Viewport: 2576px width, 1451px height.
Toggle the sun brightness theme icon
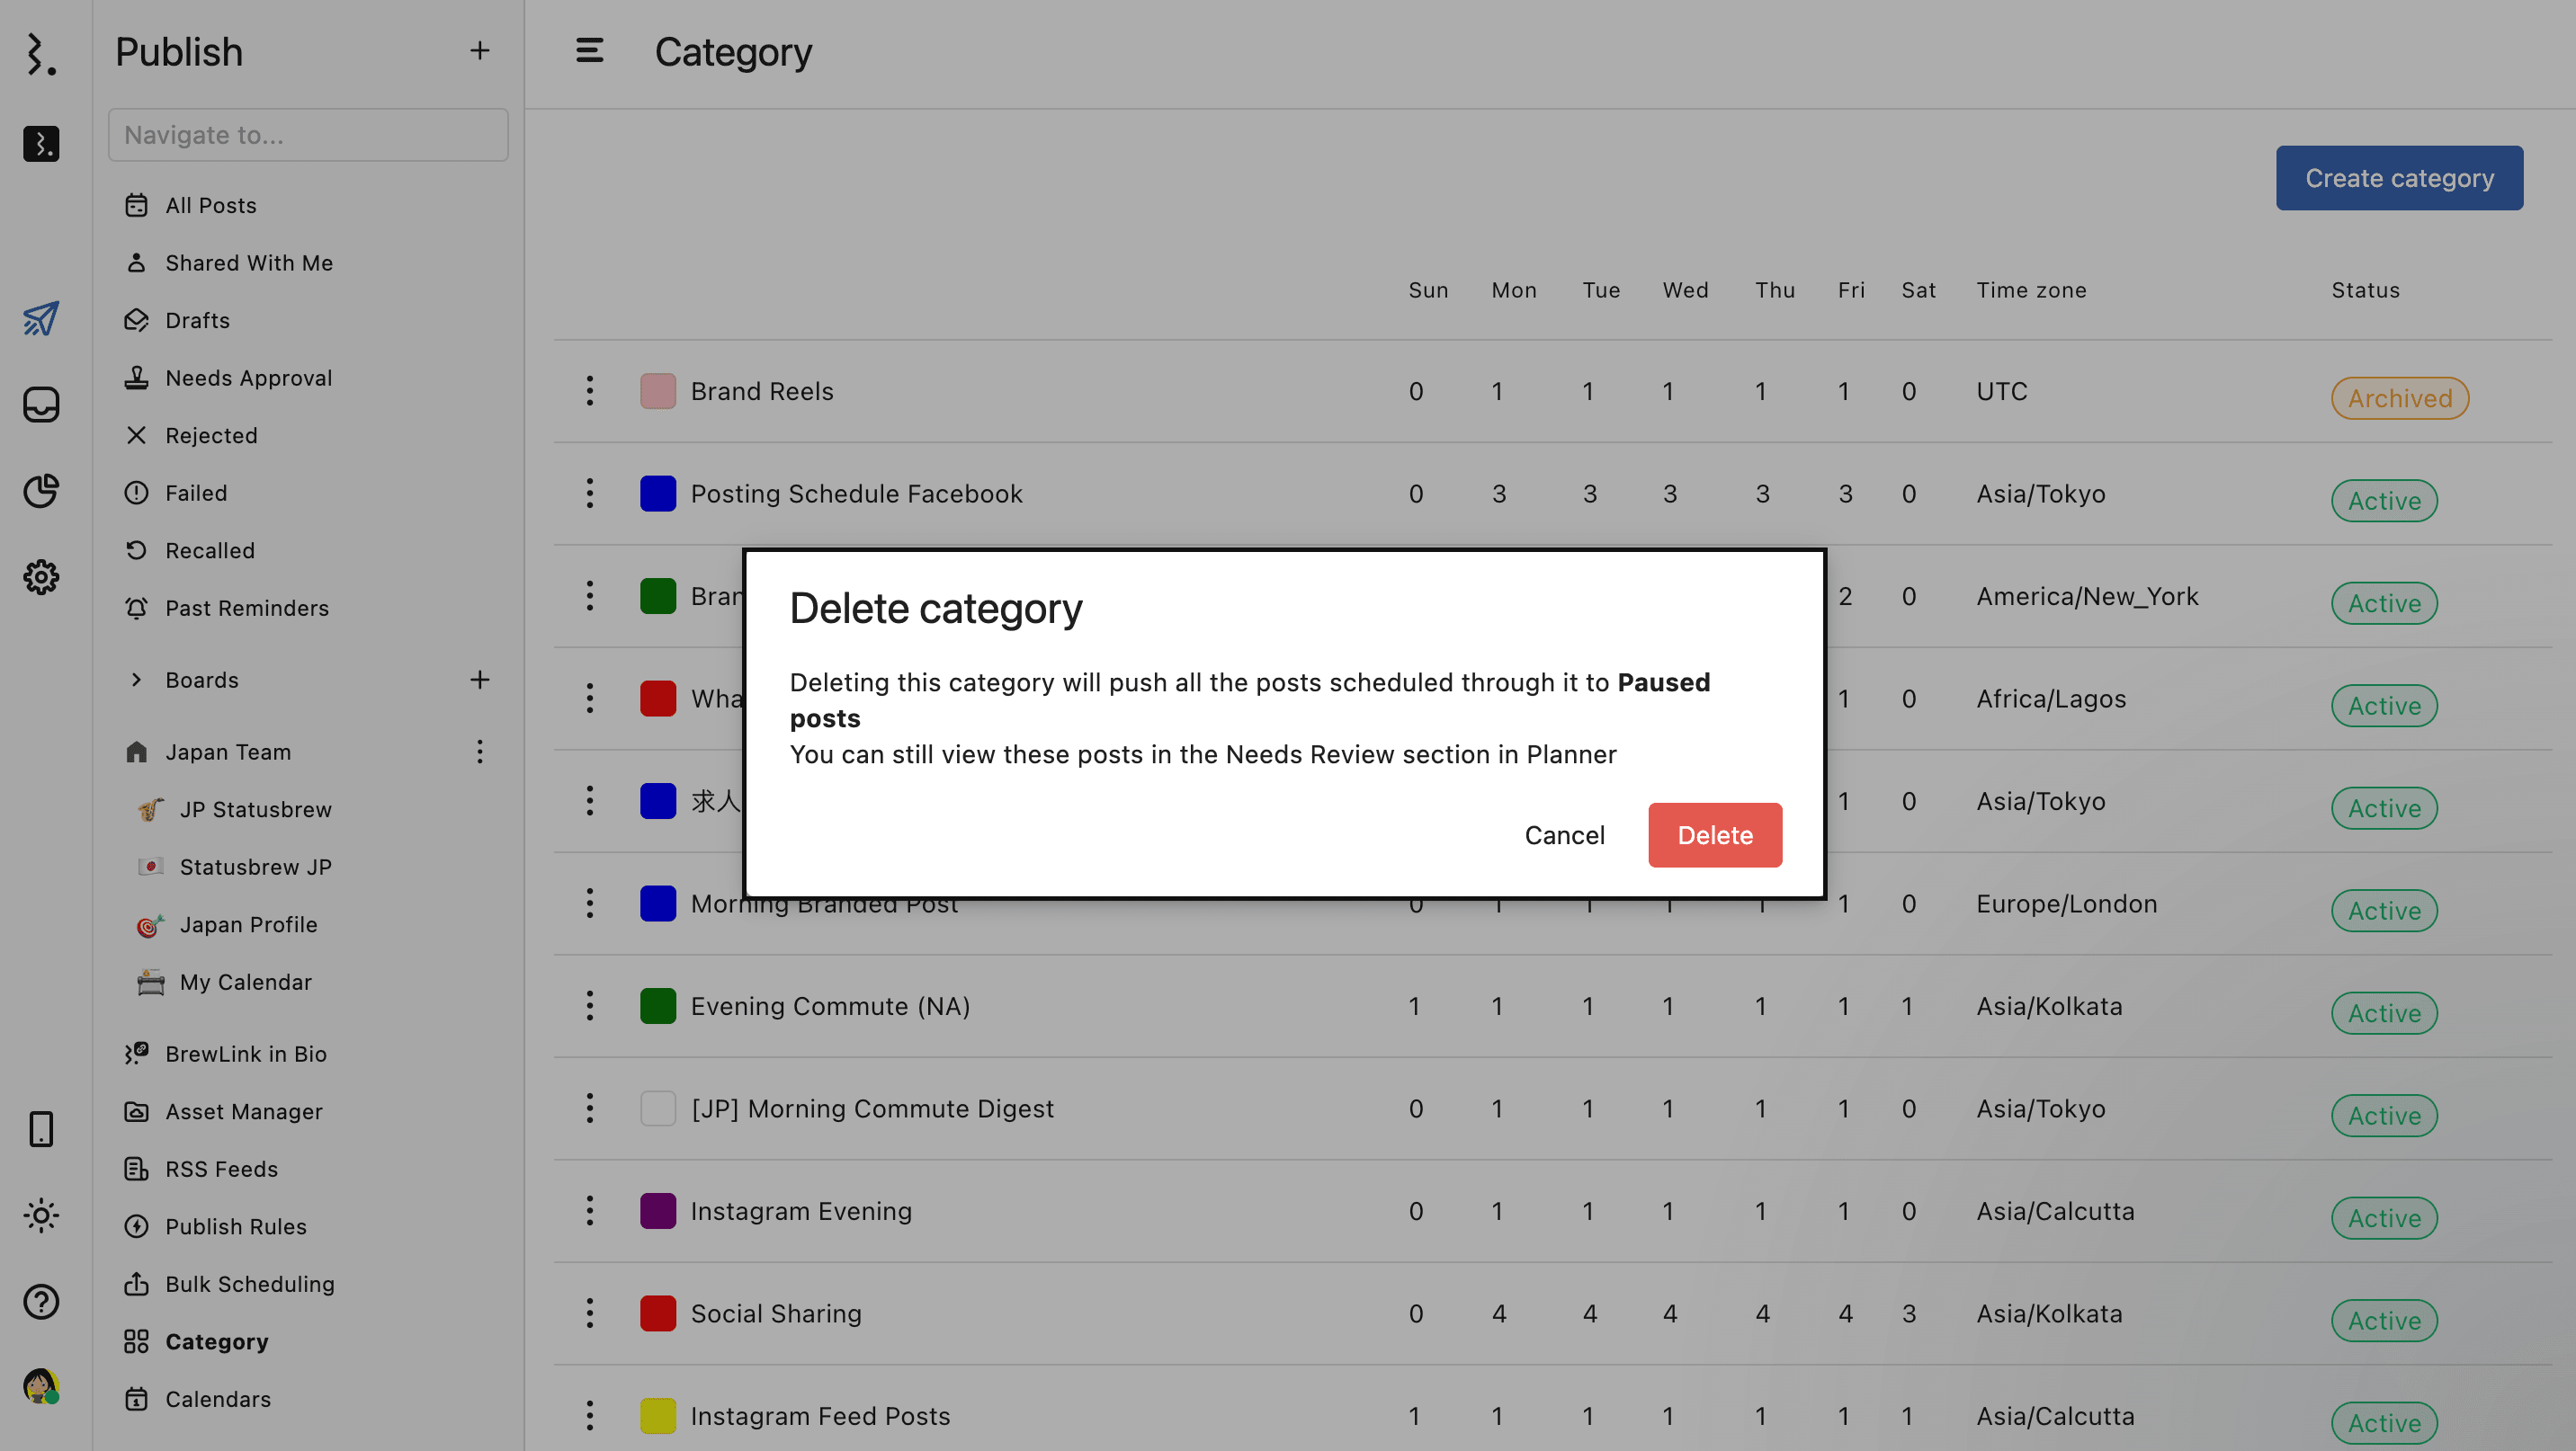pos(41,1215)
